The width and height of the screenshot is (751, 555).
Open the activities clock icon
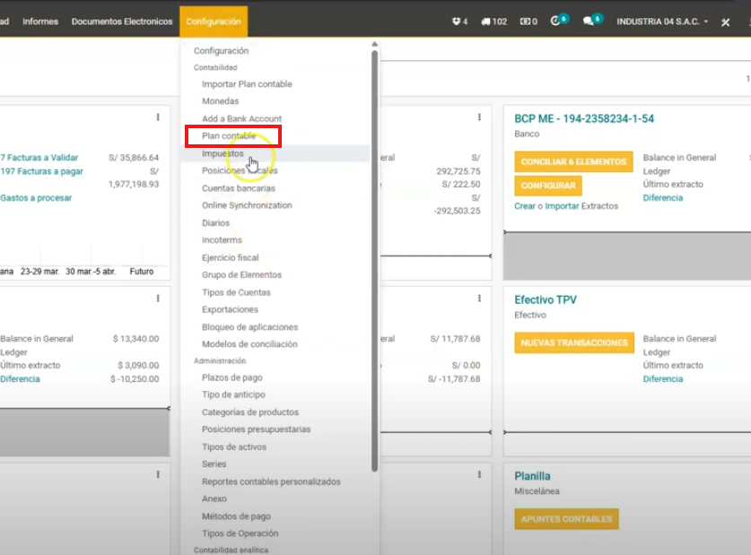(x=557, y=22)
